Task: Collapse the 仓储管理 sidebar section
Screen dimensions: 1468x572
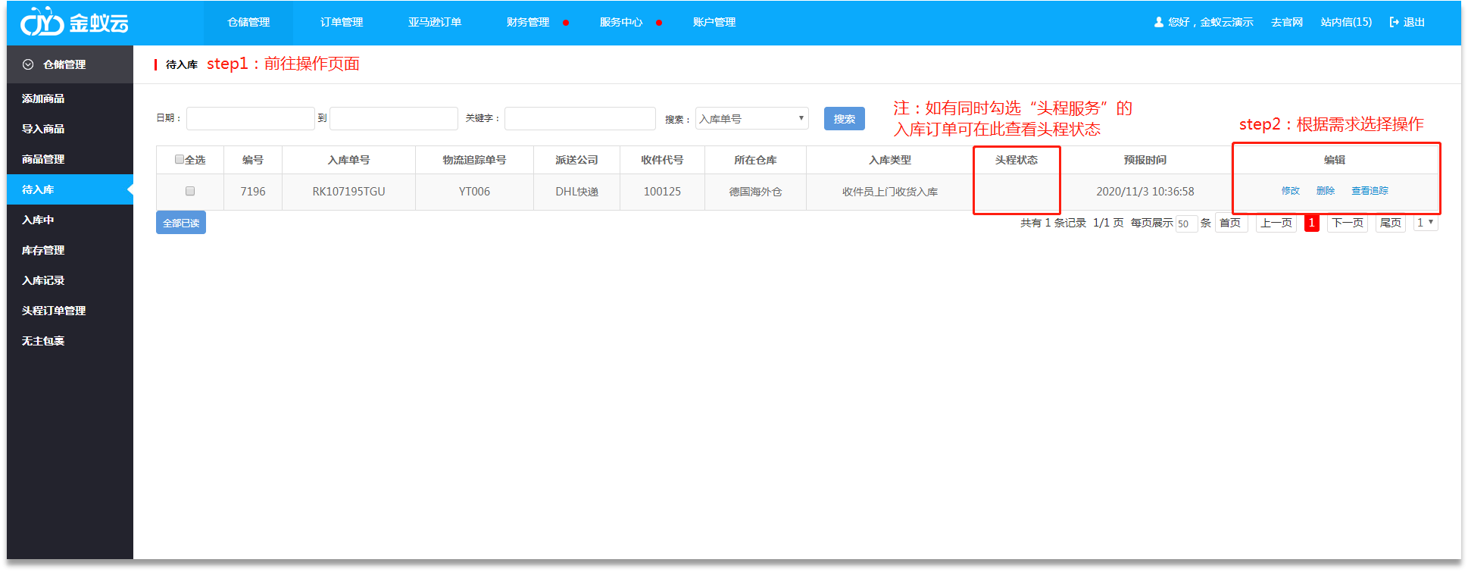Action: coord(29,64)
